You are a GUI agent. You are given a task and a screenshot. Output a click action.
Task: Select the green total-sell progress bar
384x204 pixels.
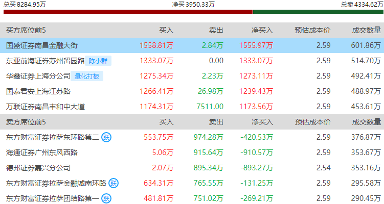[318, 12]
